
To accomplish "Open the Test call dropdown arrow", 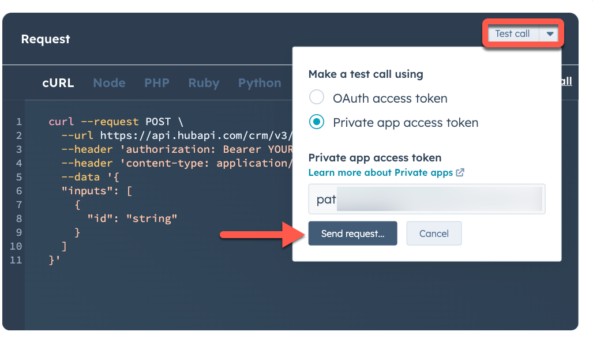I will [x=550, y=33].
